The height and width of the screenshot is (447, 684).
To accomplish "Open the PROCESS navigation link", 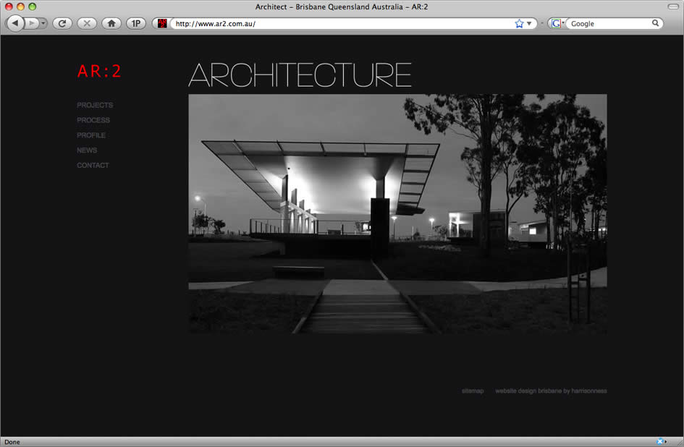I will click(x=93, y=120).
